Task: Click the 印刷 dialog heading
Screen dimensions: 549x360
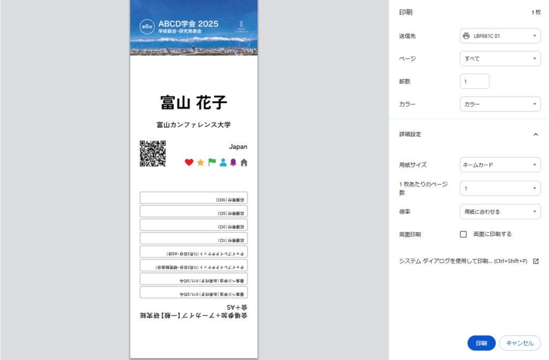Action: (406, 12)
